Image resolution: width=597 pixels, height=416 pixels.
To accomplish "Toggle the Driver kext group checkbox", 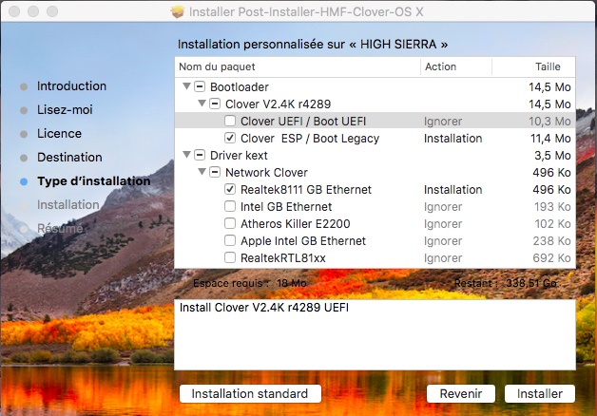I will coord(200,155).
